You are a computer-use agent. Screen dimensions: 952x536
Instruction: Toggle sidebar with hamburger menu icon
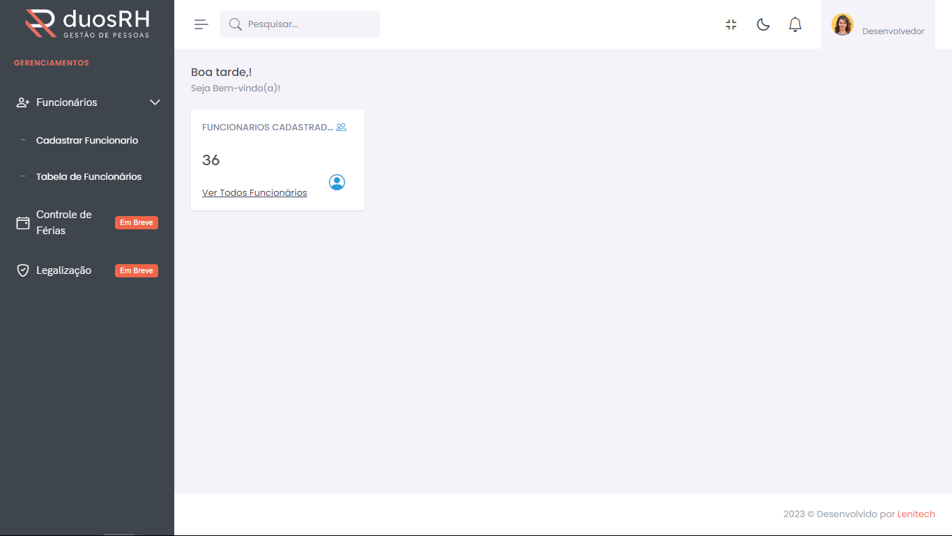click(x=201, y=24)
